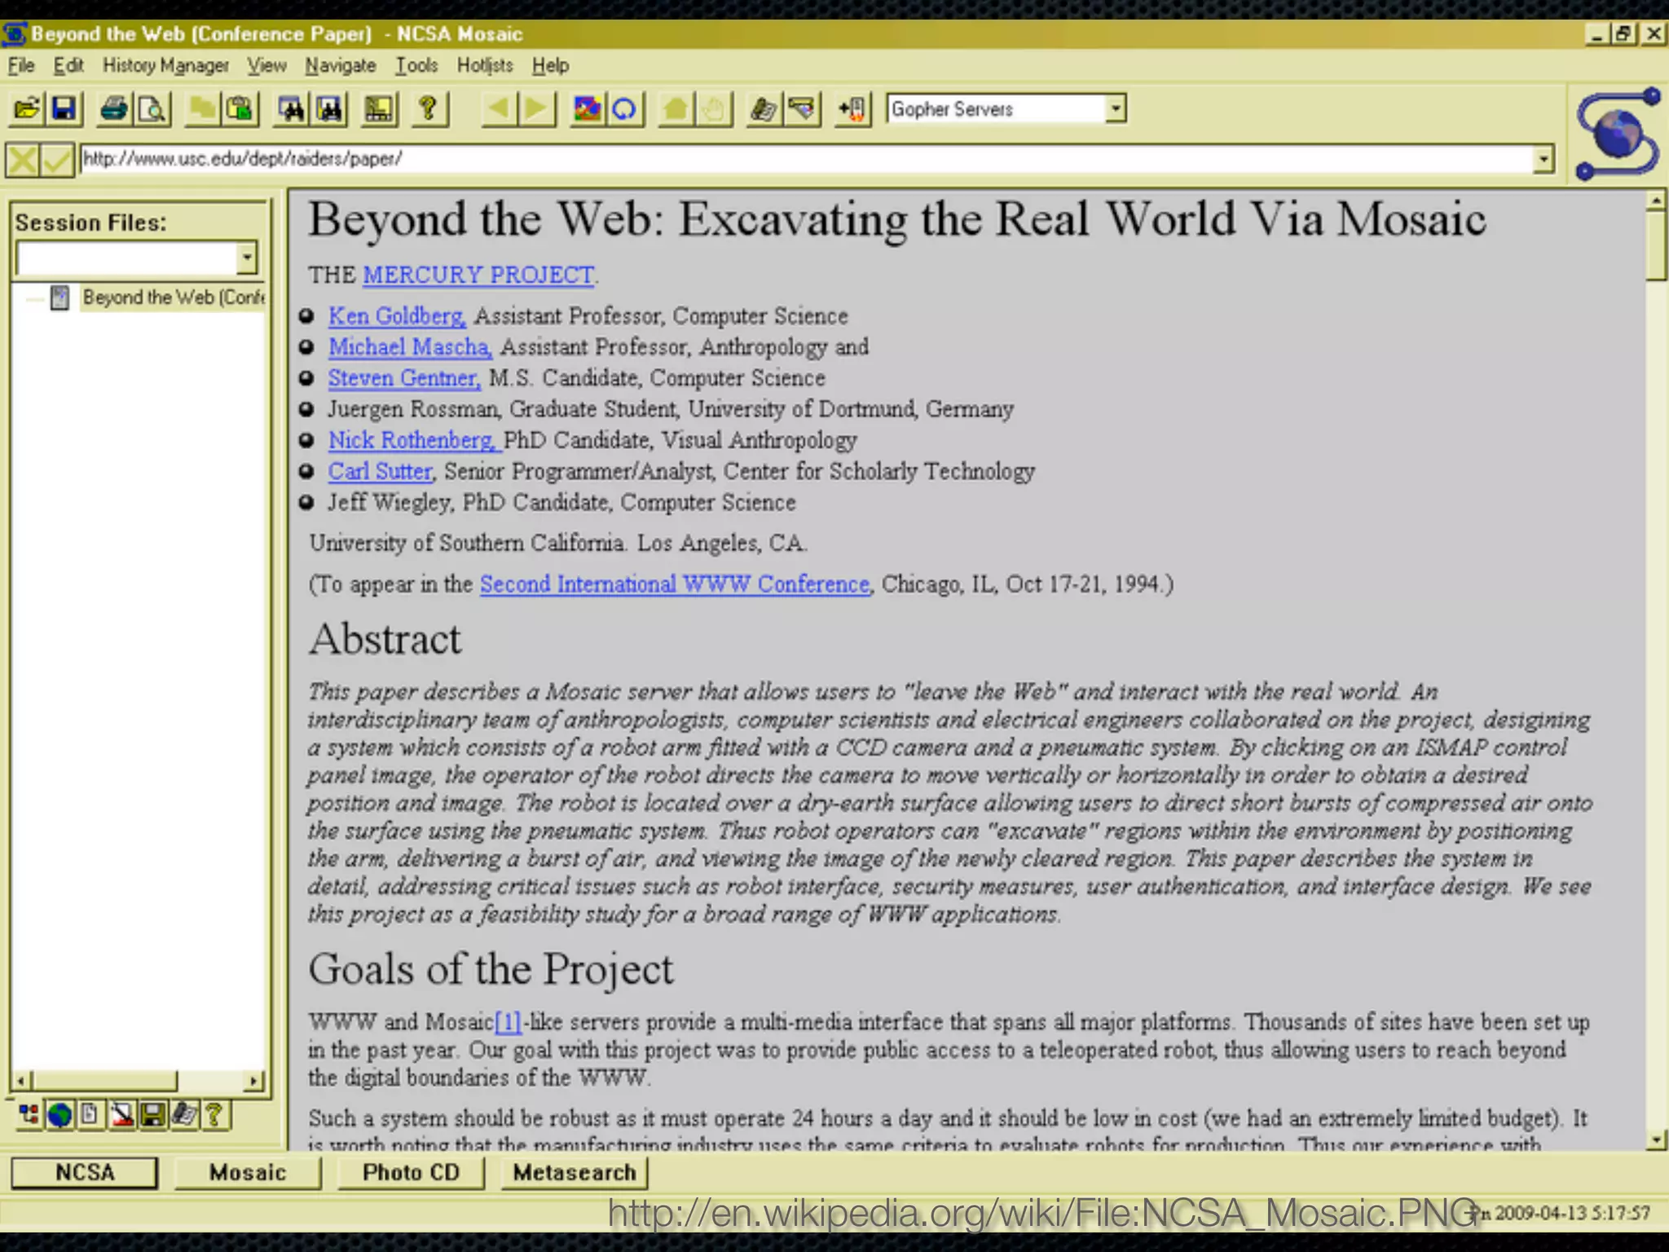Click the Stop hand toolbar icon
This screenshot has width=1669, height=1252.
pyautogui.click(x=713, y=109)
